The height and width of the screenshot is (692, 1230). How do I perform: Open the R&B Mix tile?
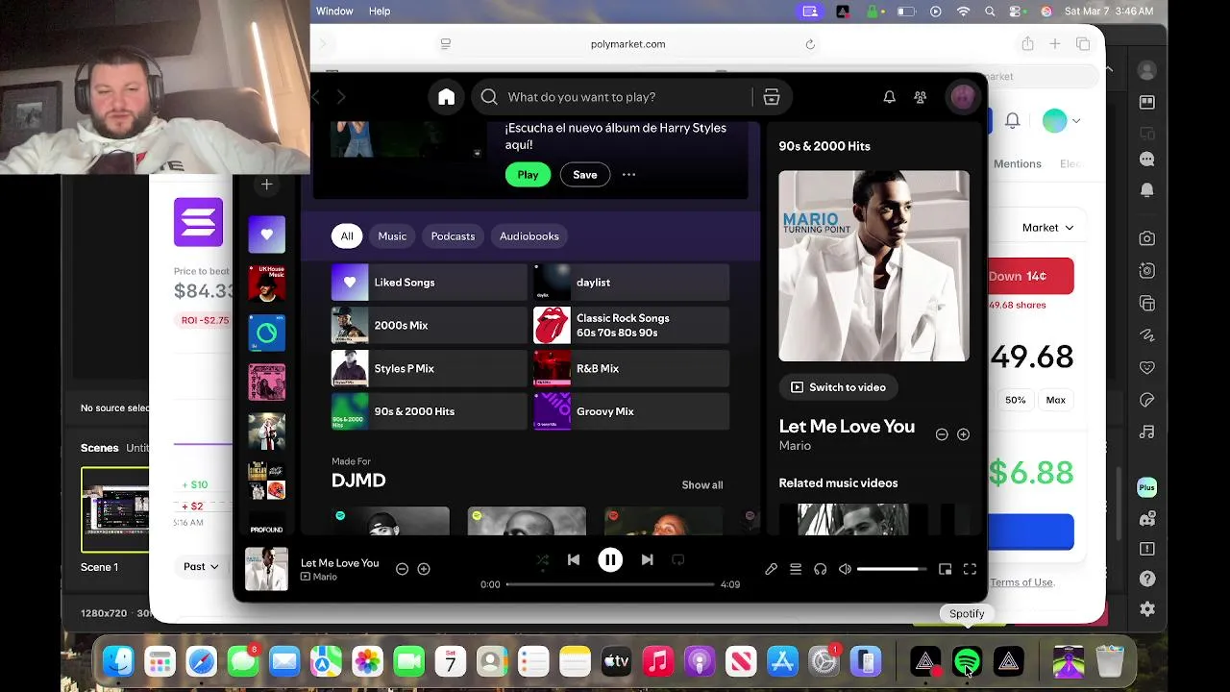(x=631, y=368)
